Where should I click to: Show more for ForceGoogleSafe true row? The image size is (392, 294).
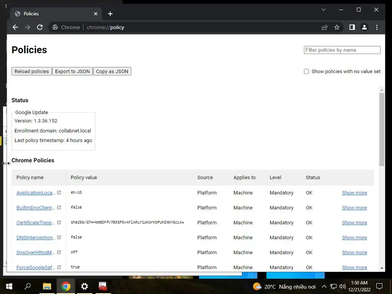tap(354, 267)
